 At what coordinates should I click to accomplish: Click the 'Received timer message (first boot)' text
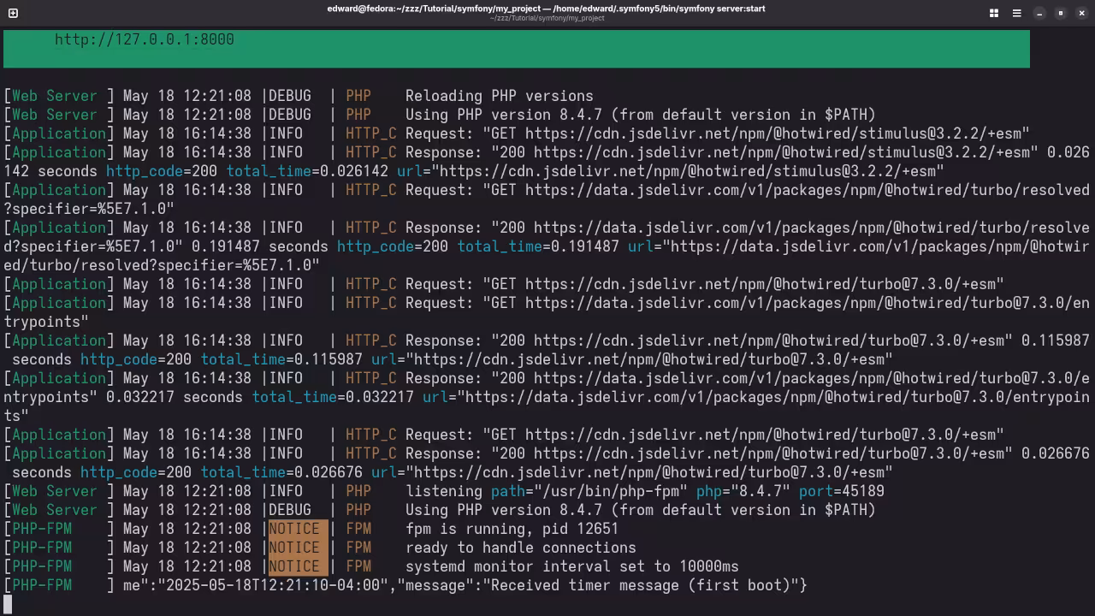click(643, 585)
